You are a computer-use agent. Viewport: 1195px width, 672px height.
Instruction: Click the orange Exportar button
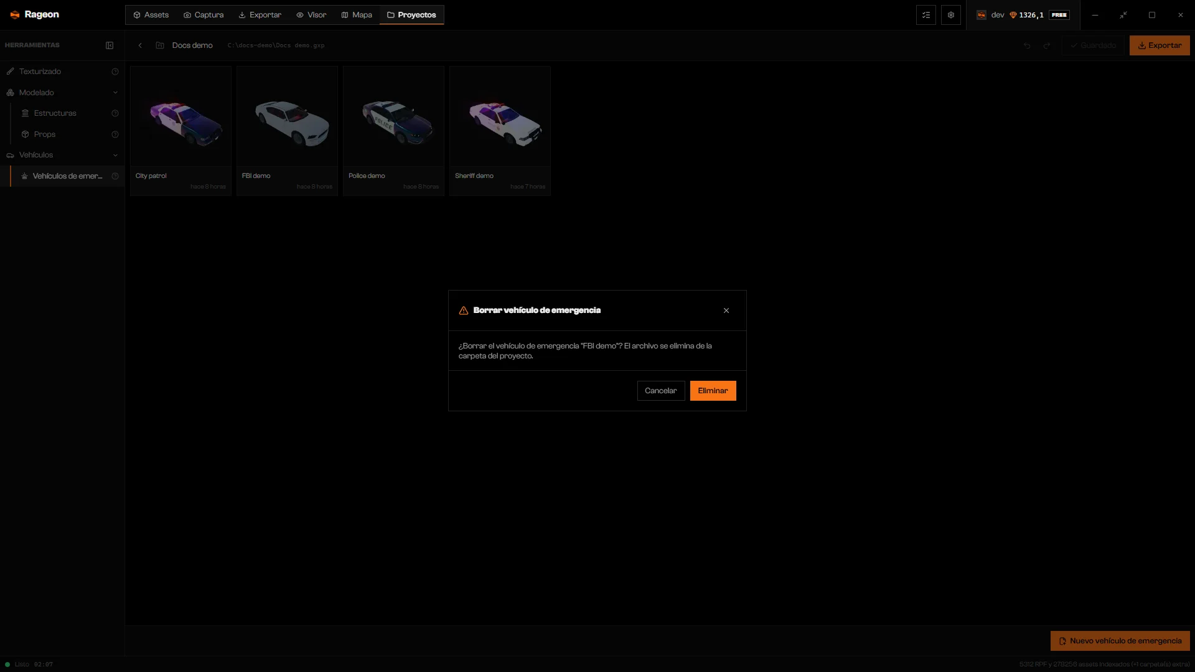[x=1160, y=45]
